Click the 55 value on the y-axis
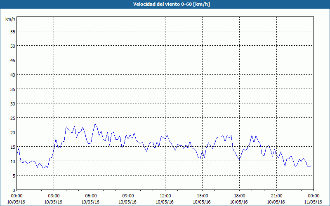This screenshot has height=206, width=330. [13, 31]
